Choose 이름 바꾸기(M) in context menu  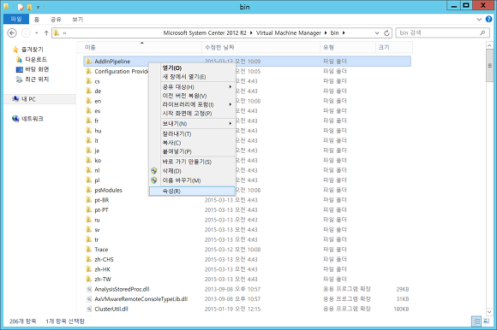[x=192, y=180]
